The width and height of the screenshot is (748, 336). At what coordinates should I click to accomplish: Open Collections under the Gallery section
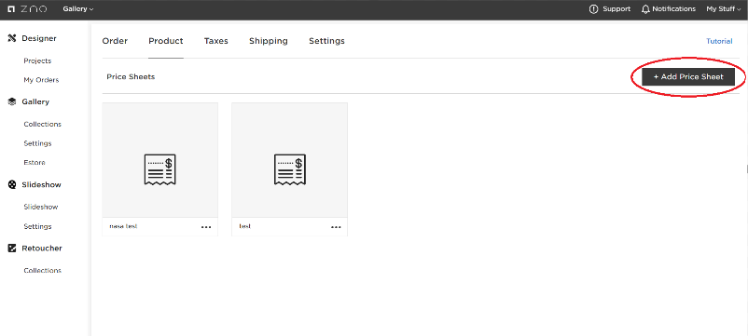43,124
